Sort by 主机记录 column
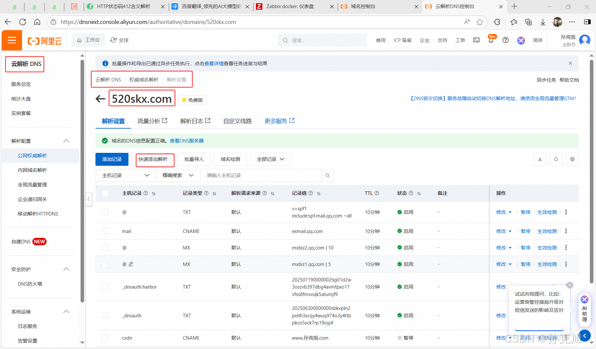 154,194
